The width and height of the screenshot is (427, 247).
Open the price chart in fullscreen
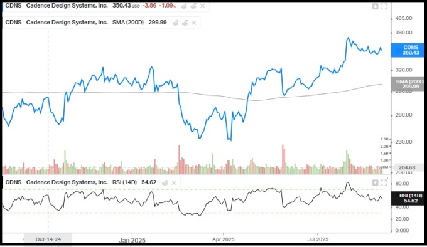click(384, 6)
